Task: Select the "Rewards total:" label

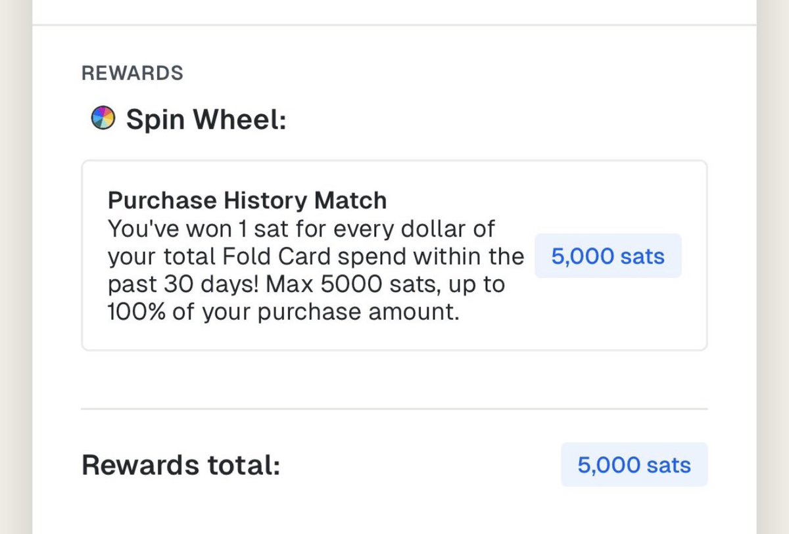Action: (x=181, y=465)
